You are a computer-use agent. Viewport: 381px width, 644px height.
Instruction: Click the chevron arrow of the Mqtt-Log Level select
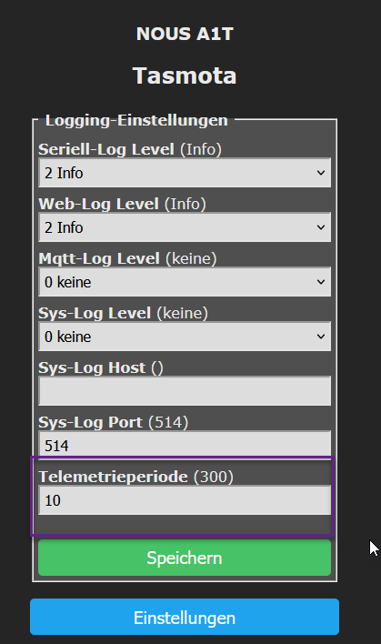pos(321,282)
